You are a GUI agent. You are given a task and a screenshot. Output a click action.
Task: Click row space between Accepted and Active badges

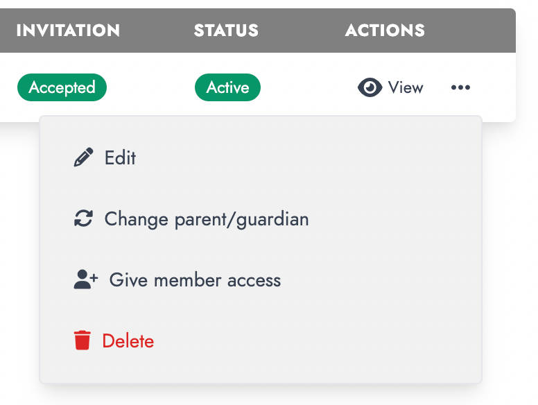[x=150, y=87]
